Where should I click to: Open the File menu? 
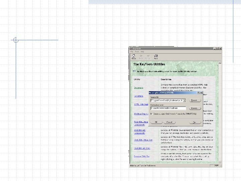(132, 52)
